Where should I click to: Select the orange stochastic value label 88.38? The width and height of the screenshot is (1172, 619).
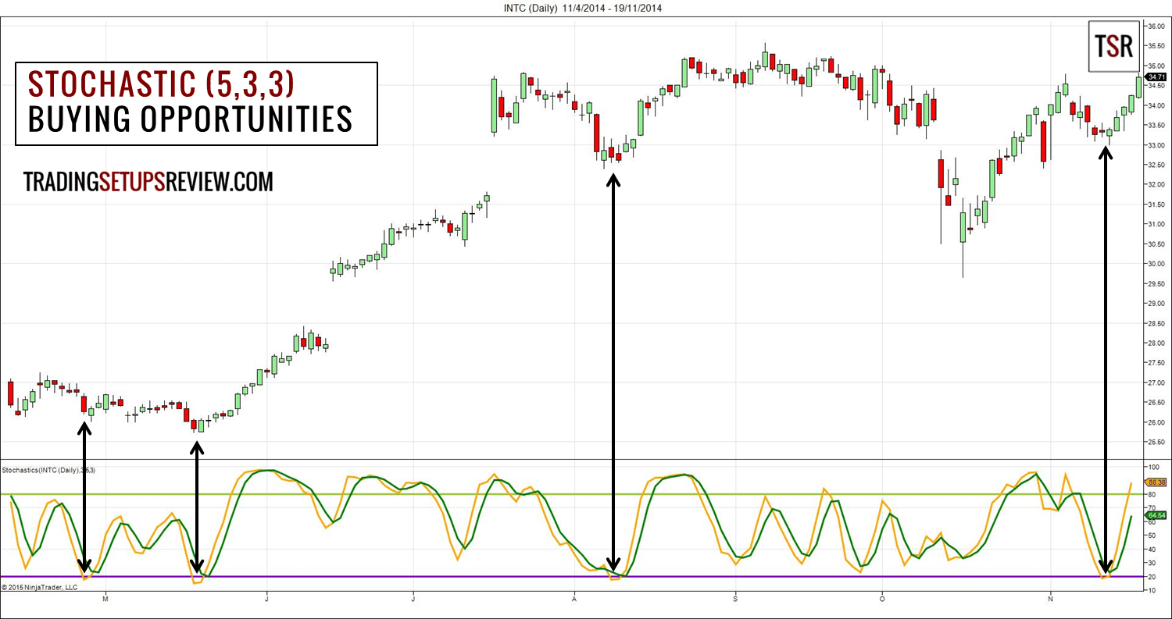[1156, 483]
